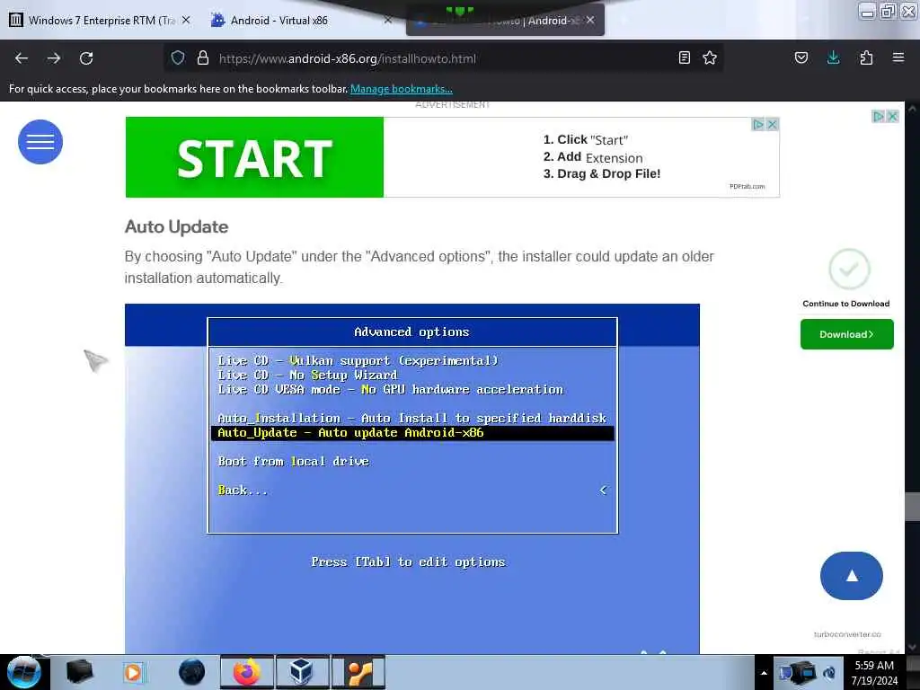Open the blue round site menu button

point(40,142)
